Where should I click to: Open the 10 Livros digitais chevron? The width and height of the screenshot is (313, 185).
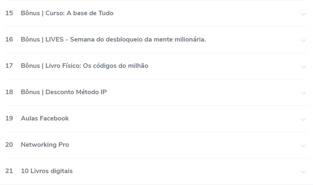[304, 172]
